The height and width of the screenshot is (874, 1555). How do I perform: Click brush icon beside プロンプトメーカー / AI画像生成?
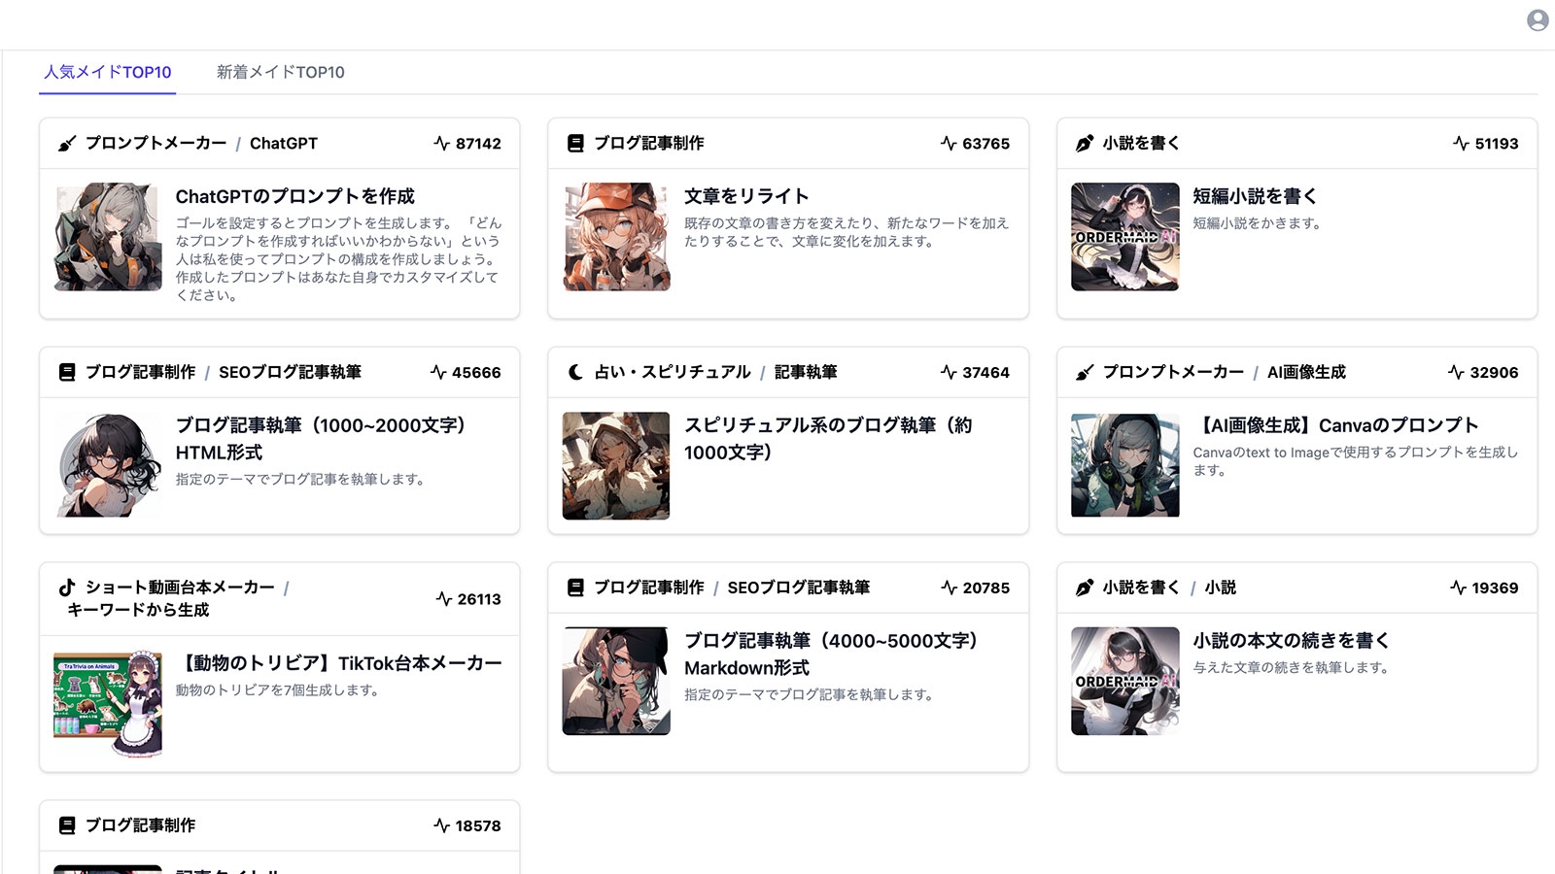1085,373
